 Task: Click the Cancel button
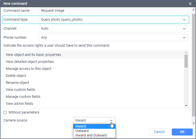tap(159, 132)
